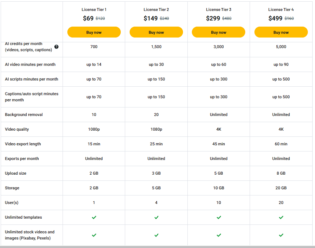Click Tier 3 Unlimited templates checkmark
Viewport: 315px width, 248px height.
click(219, 217)
